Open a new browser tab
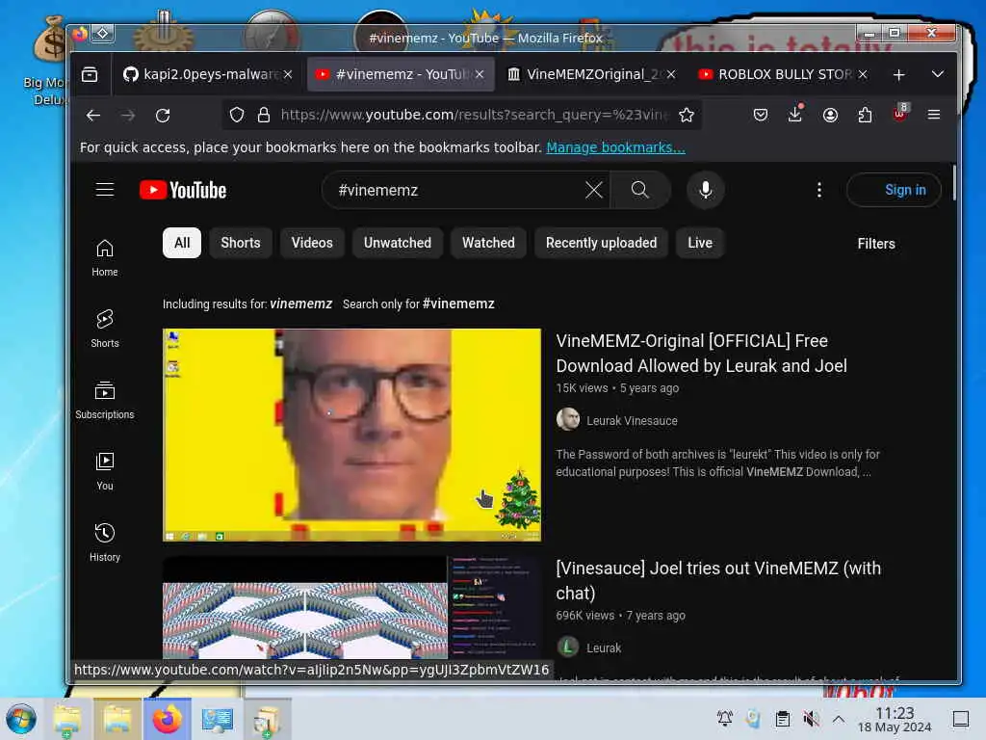This screenshot has width=986, height=740. click(x=898, y=75)
